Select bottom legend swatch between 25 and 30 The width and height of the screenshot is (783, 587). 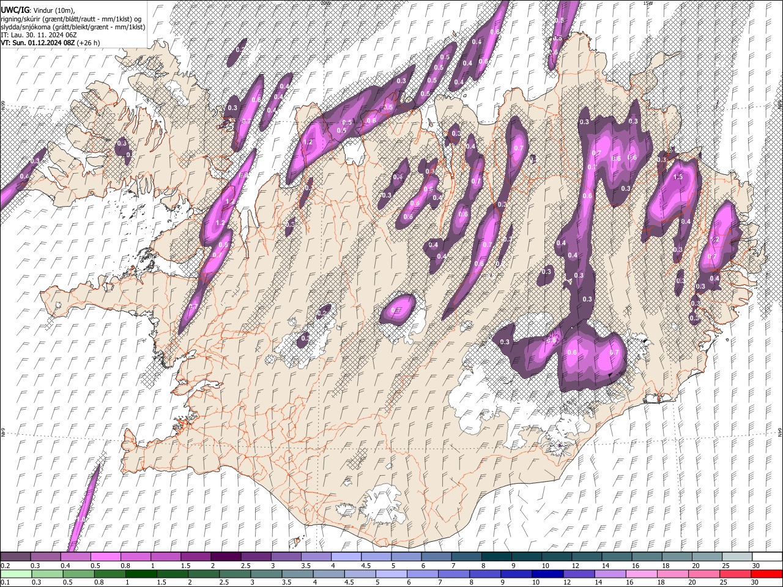tap(735, 574)
